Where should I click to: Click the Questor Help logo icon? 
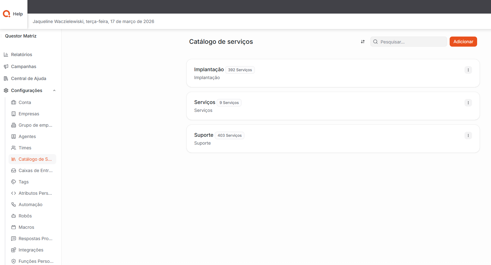coord(7,14)
